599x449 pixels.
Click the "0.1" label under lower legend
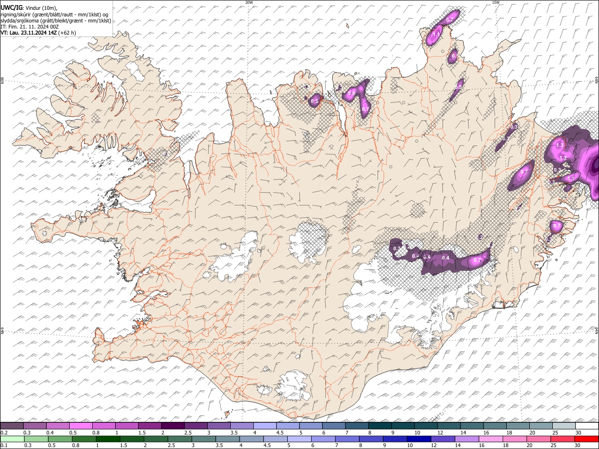click(x=3, y=445)
